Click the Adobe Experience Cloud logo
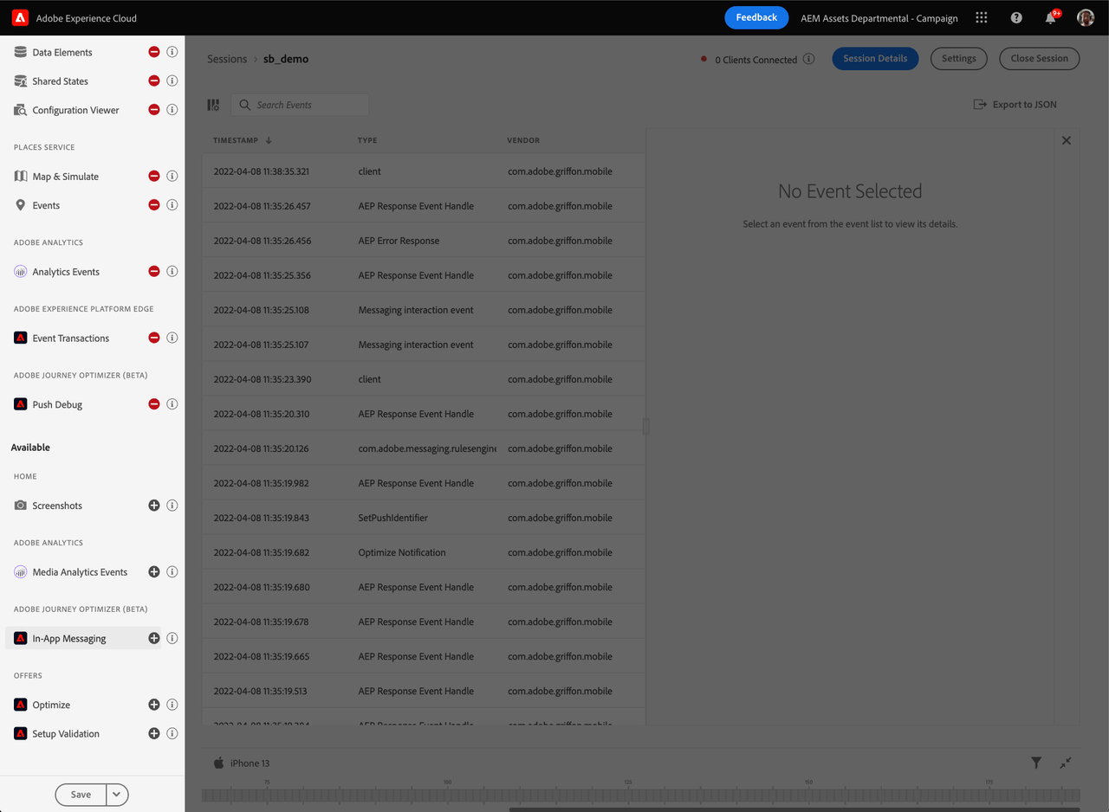 coord(21,18)
